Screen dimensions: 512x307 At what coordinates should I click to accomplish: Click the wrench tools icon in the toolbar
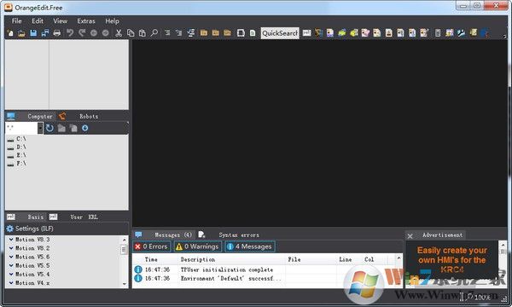click(461, 33)
